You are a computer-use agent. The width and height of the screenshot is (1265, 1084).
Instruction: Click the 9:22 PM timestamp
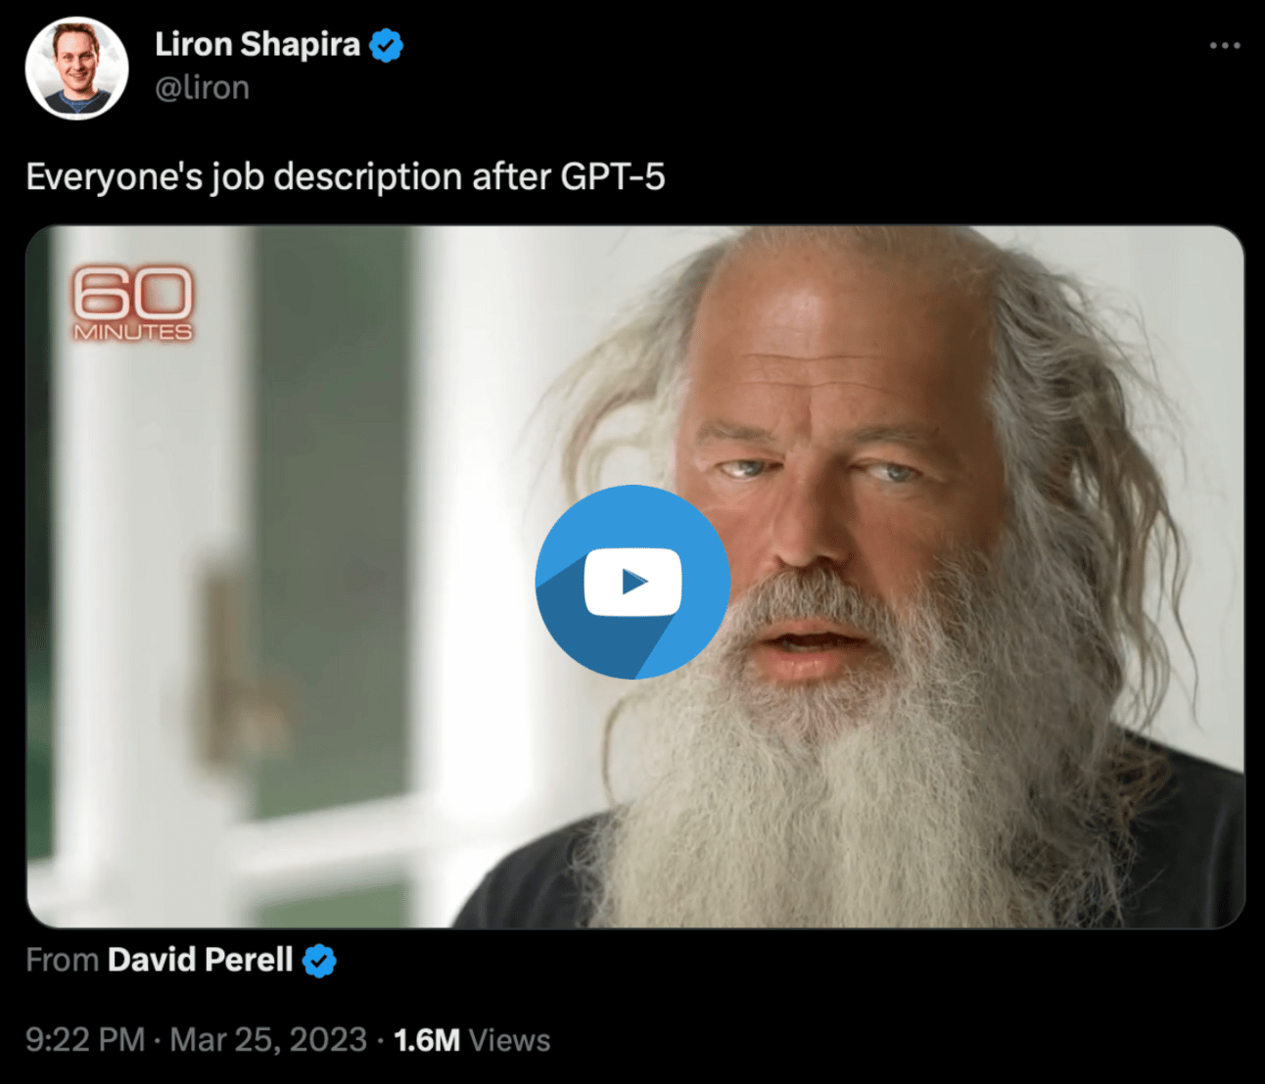pos(85,1040)
